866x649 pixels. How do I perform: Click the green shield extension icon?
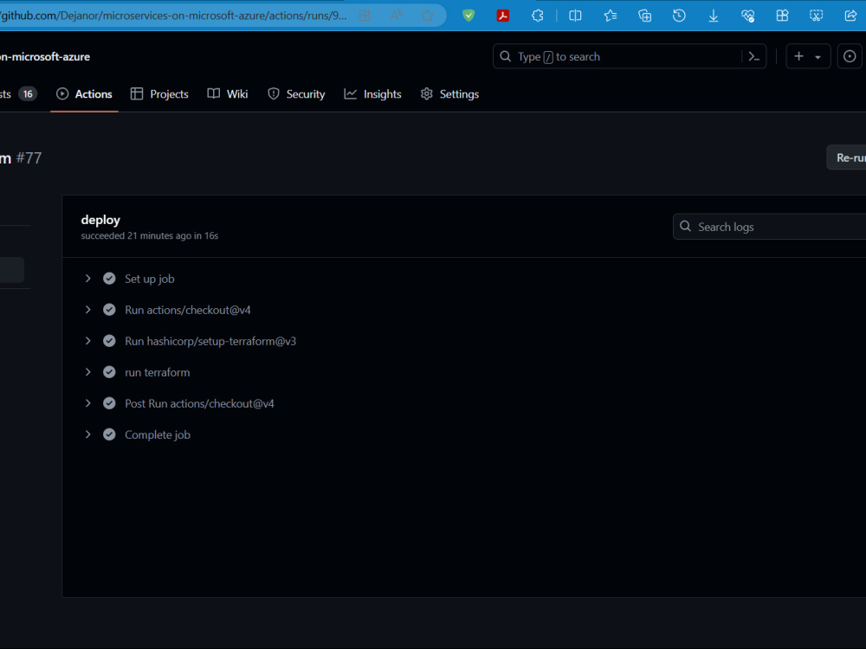(469, 16)
